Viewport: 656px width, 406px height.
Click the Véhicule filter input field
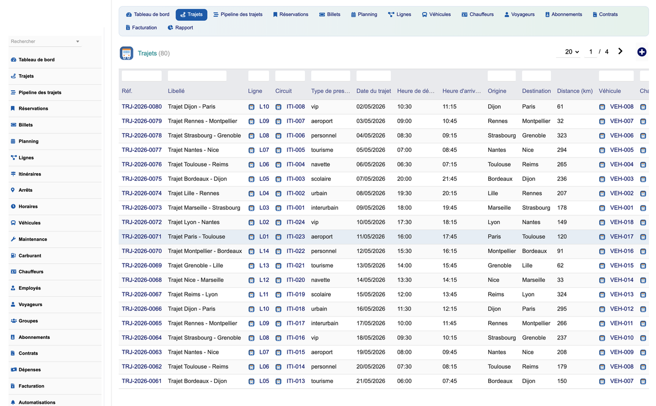point(616,76)
